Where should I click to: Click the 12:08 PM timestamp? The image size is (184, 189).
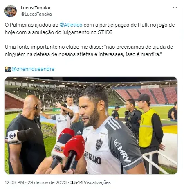14,182
